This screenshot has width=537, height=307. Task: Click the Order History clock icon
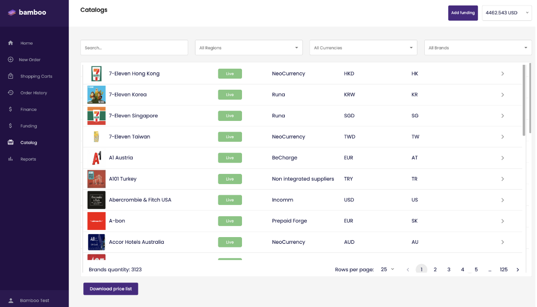pyautogui.click(x=11, y=93)
